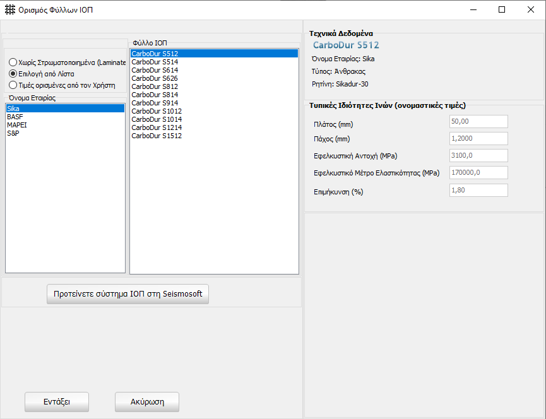Image resolution: width=546 pixels, height=419 pixels.
Task: Select company BASF in list
Action: 65,117
